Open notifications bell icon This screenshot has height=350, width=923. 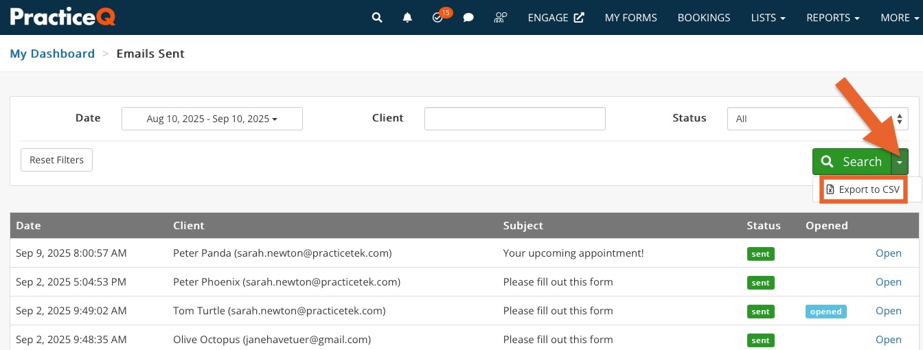(x=407, y=18)
